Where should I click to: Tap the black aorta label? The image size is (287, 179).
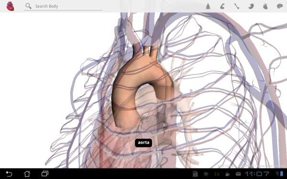point(143,143)
